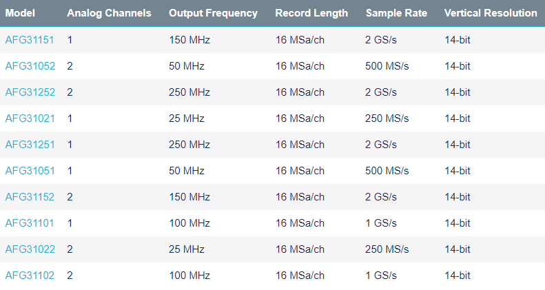Screen dimensions: 545x290
Task: Click the Sample Rate column header
Action: (x=395, y=13)
